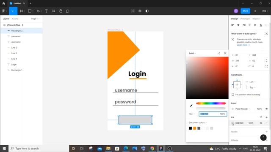
Task: Close the color picker popup
Action: [x=225, y=53]
